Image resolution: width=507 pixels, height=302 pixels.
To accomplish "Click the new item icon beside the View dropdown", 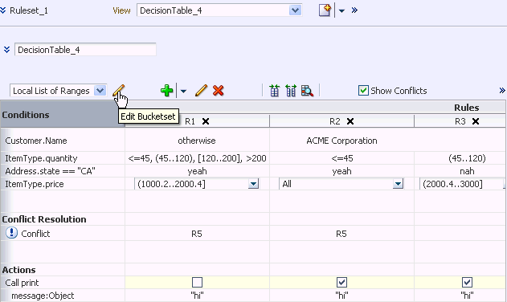I will click(325, 10).
